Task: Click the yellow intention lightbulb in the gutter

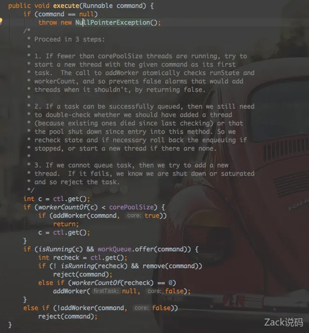Action: pyautogui.click(x=1, y=21)
